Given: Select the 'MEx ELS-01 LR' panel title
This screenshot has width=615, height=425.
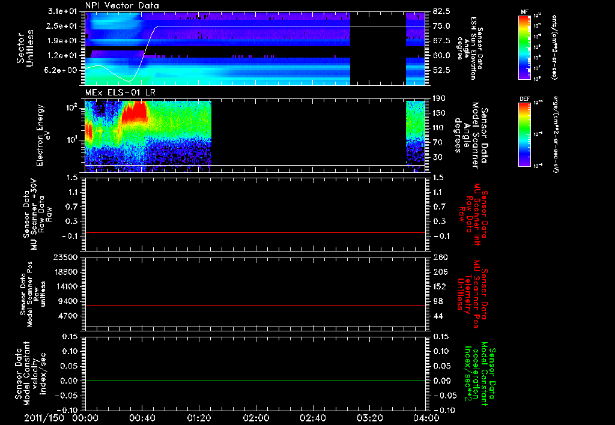Looking at the screenshot, I should 120,92.
